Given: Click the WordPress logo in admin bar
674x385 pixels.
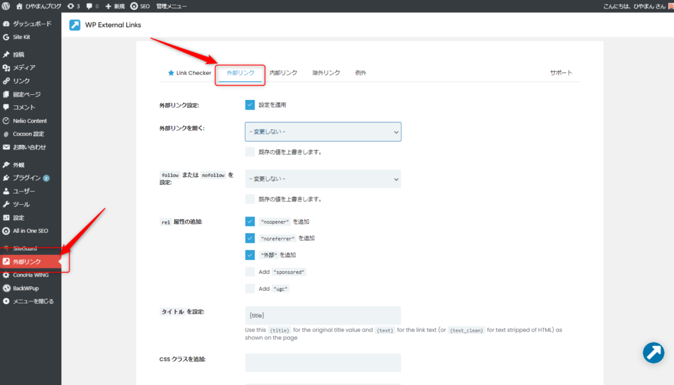Looking at the screenshot, I should click(6, 6).
